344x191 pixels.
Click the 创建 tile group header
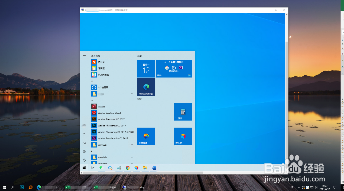[139, 56]
